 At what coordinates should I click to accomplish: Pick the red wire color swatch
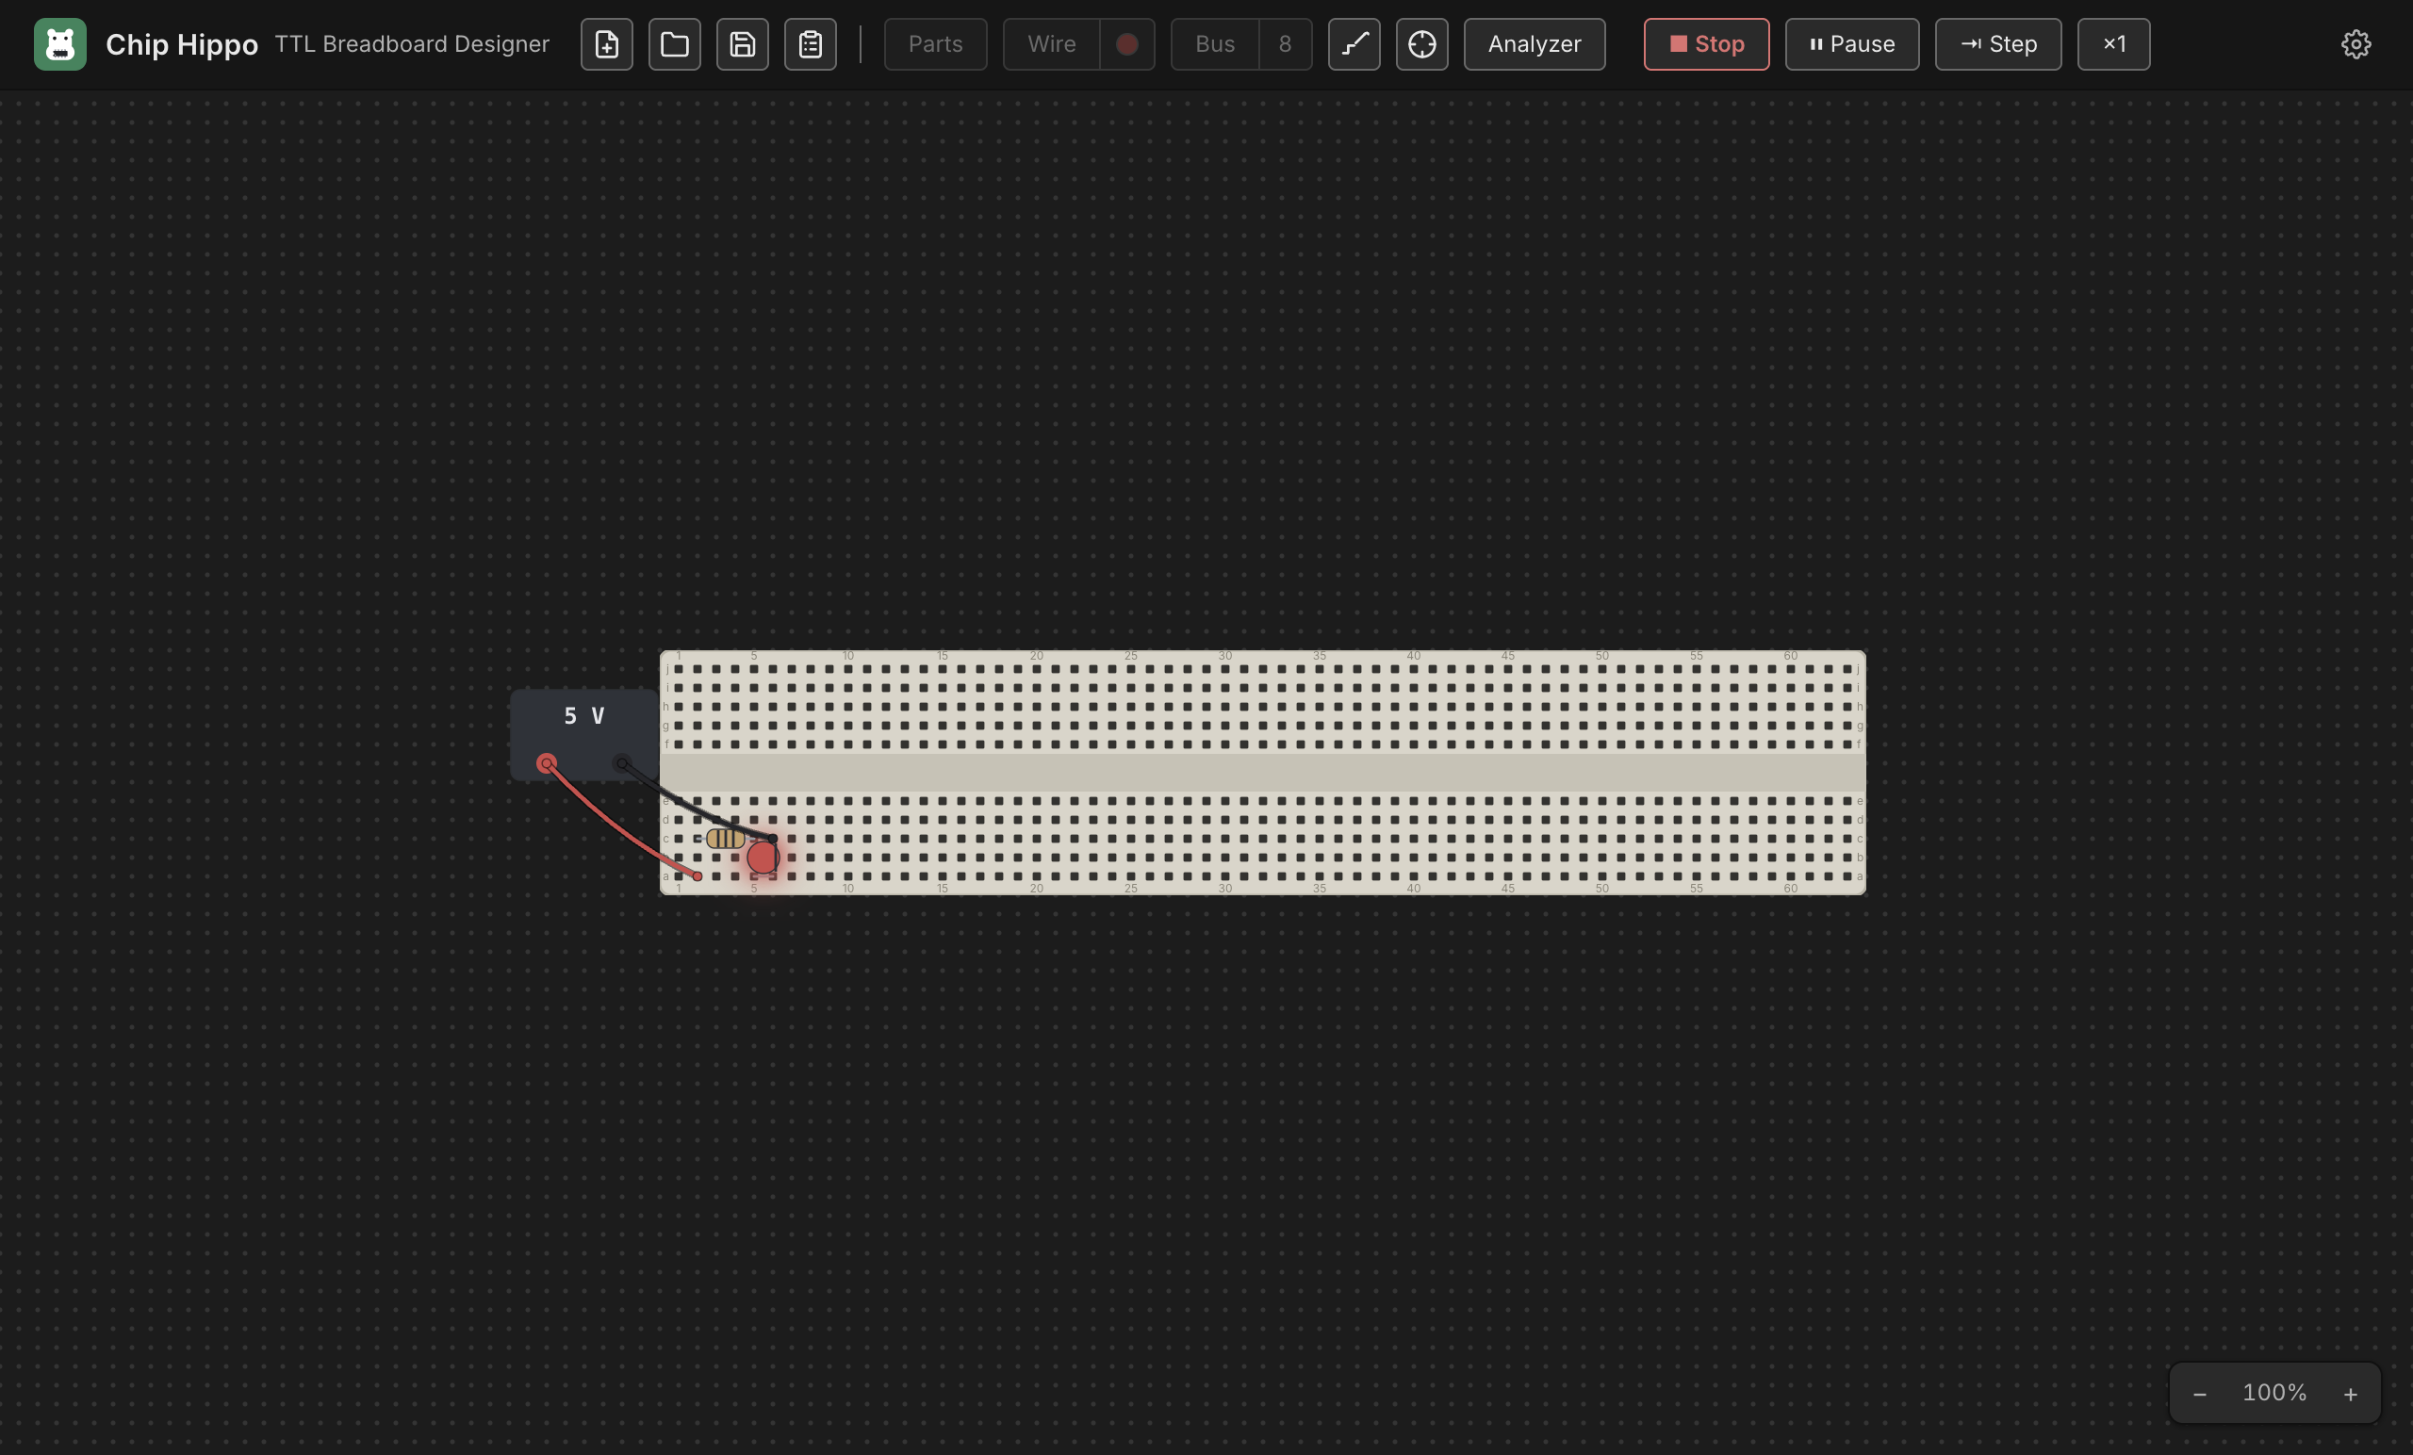(x=1127, y=44)
